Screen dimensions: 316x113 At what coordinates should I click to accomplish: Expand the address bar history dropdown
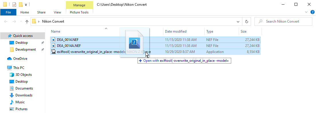(x=238, y=21)
